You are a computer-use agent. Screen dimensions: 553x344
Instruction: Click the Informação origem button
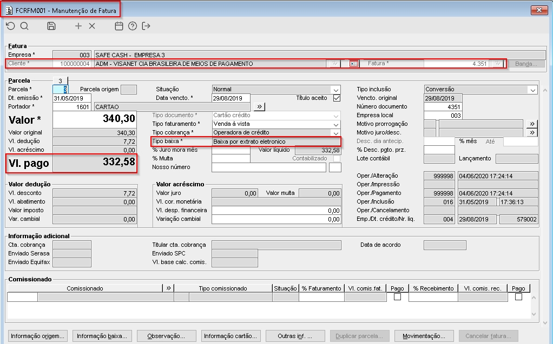tap(37, 336)
